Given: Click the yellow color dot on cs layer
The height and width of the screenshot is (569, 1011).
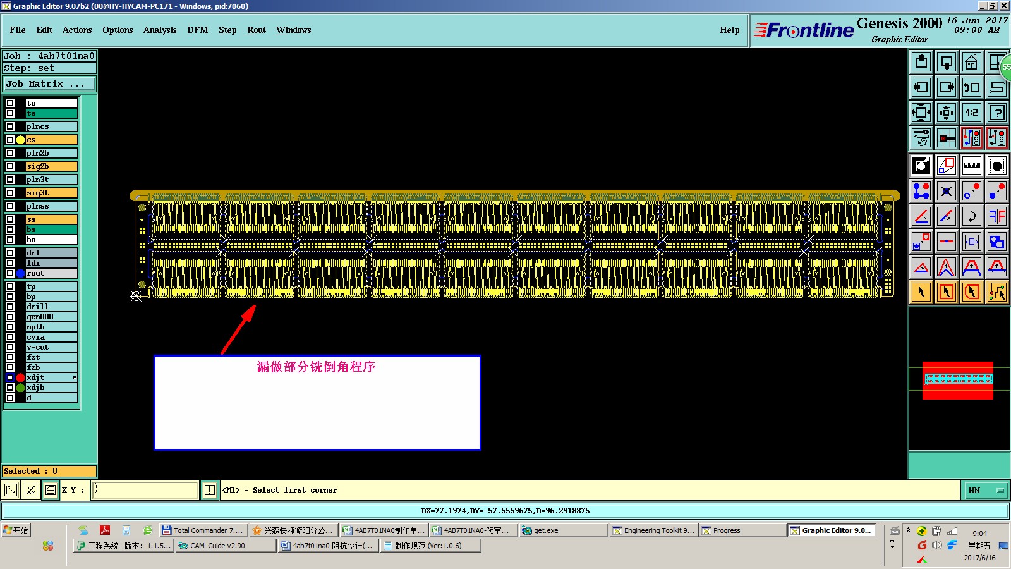Looking at the screenshot, I should click(x=20, y=140).
